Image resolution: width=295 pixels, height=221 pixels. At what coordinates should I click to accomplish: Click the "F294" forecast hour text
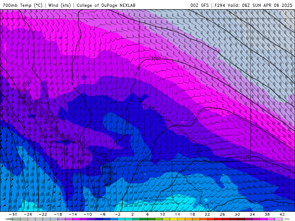pyautogui.click(x=220, y=5)
